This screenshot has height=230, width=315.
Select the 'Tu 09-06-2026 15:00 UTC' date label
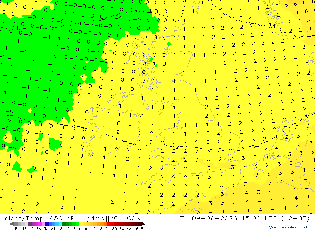229,218
